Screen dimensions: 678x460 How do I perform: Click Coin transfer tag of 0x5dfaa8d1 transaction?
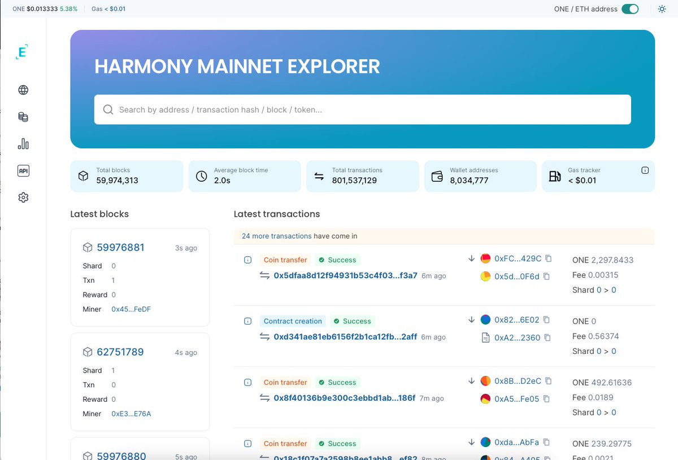[x=285, y=260]
